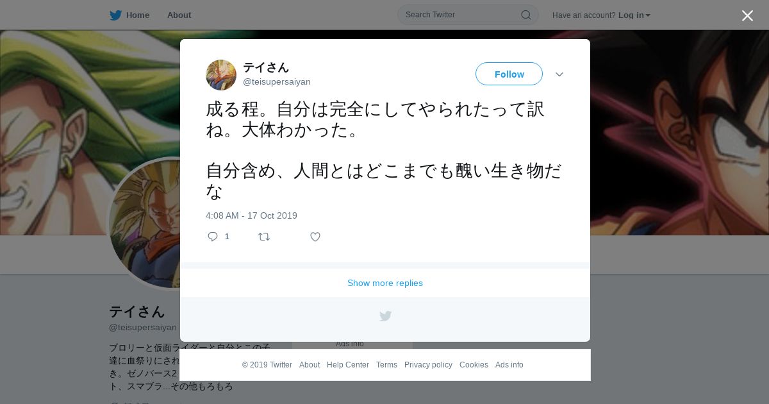The height and width of the screenshot is (404, 769).
Task: Click the search magnifier icon
Action: [525, 15]
